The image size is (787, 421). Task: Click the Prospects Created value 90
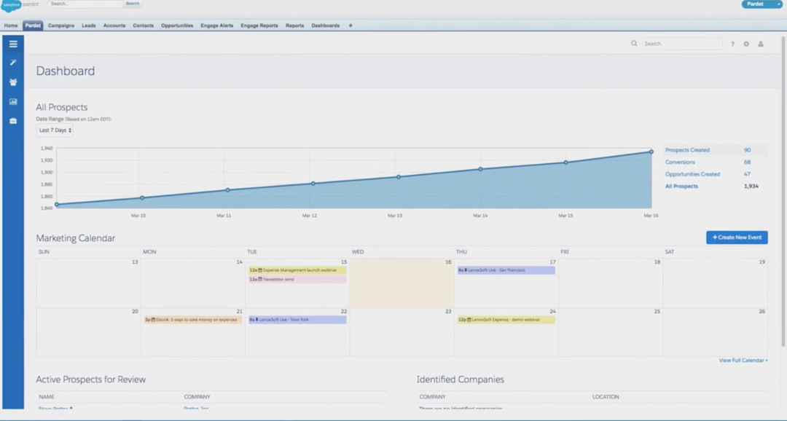point(748,150)
